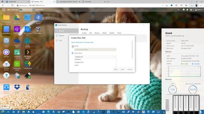Open the Snapshot desktop icon

(x=17, y=52)
